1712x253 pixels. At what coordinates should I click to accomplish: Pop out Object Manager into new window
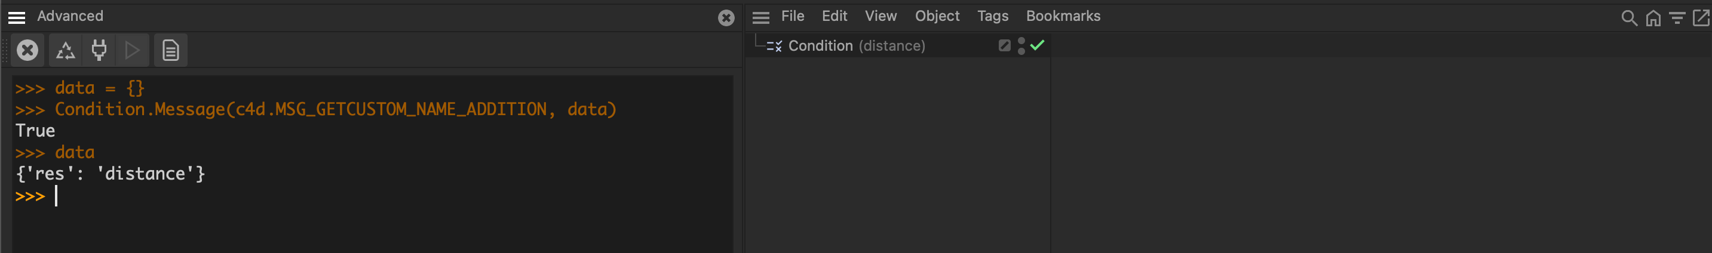click(1701, 18)
